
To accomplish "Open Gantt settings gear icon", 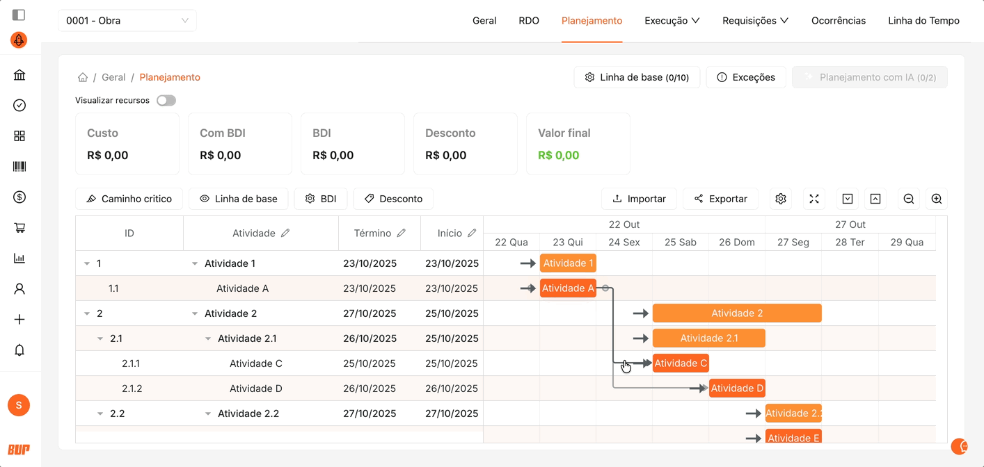I will [x=781, y=199].
